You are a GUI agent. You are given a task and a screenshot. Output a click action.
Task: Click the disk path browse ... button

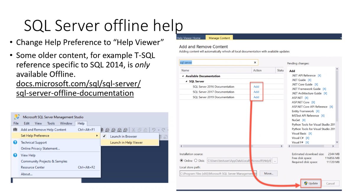click(275, 161)
